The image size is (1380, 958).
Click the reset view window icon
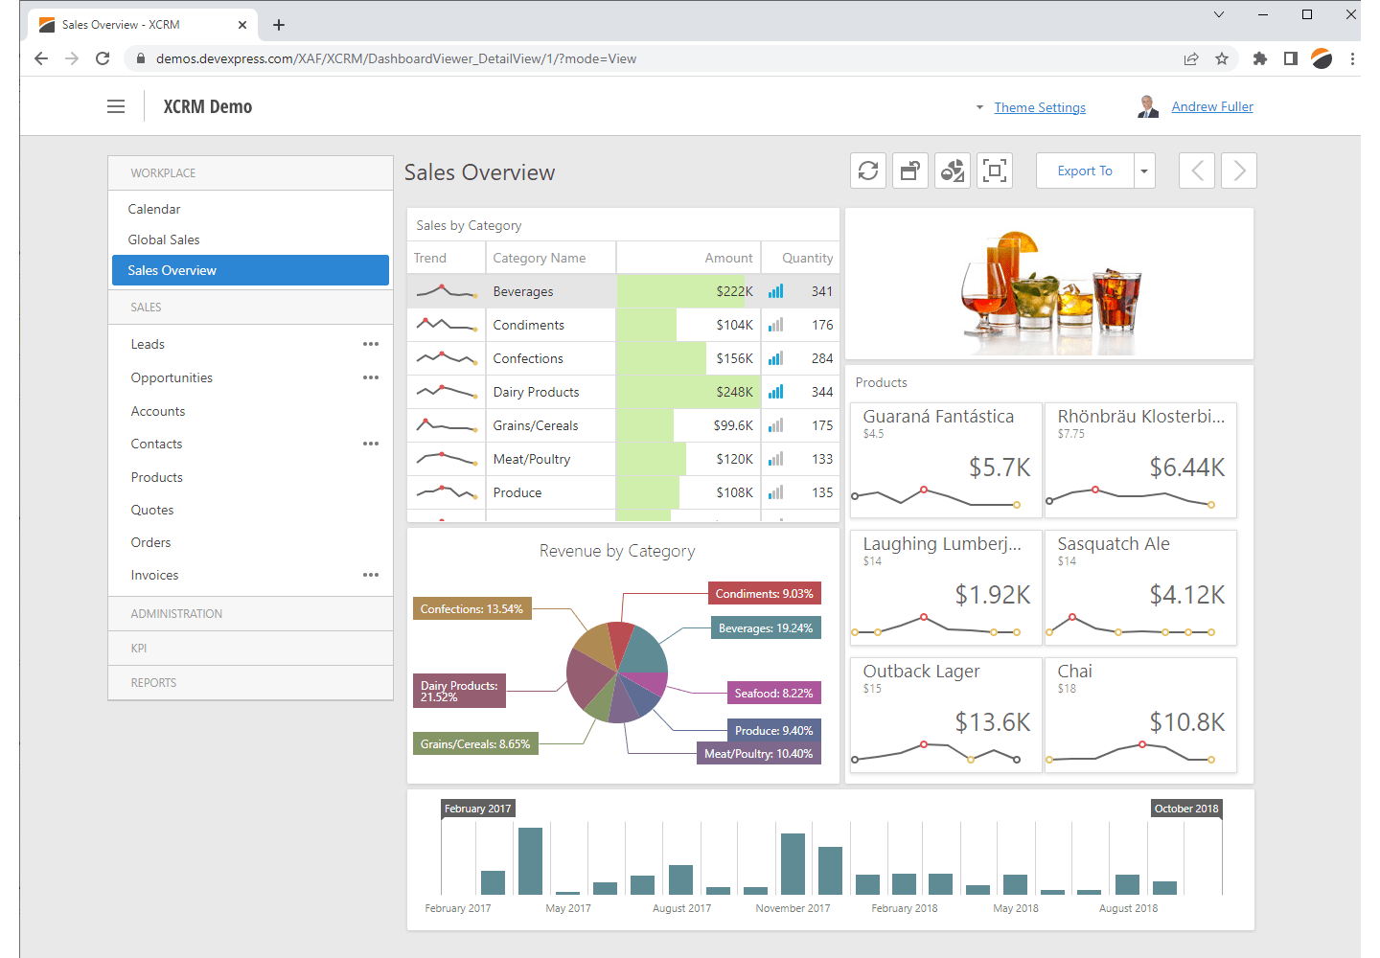910,171
